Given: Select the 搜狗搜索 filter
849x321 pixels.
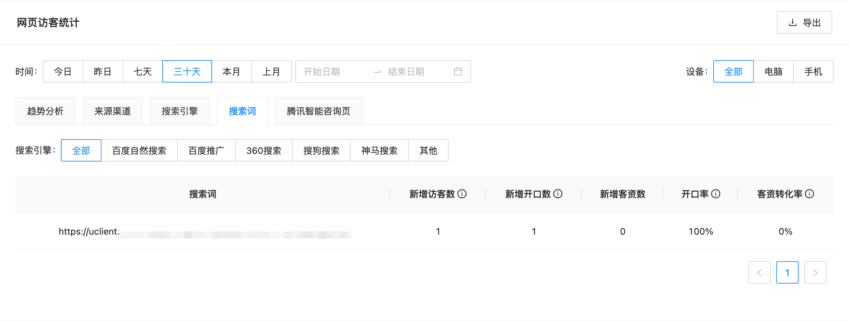Looking at the screenshot, I should click(321, 150).
